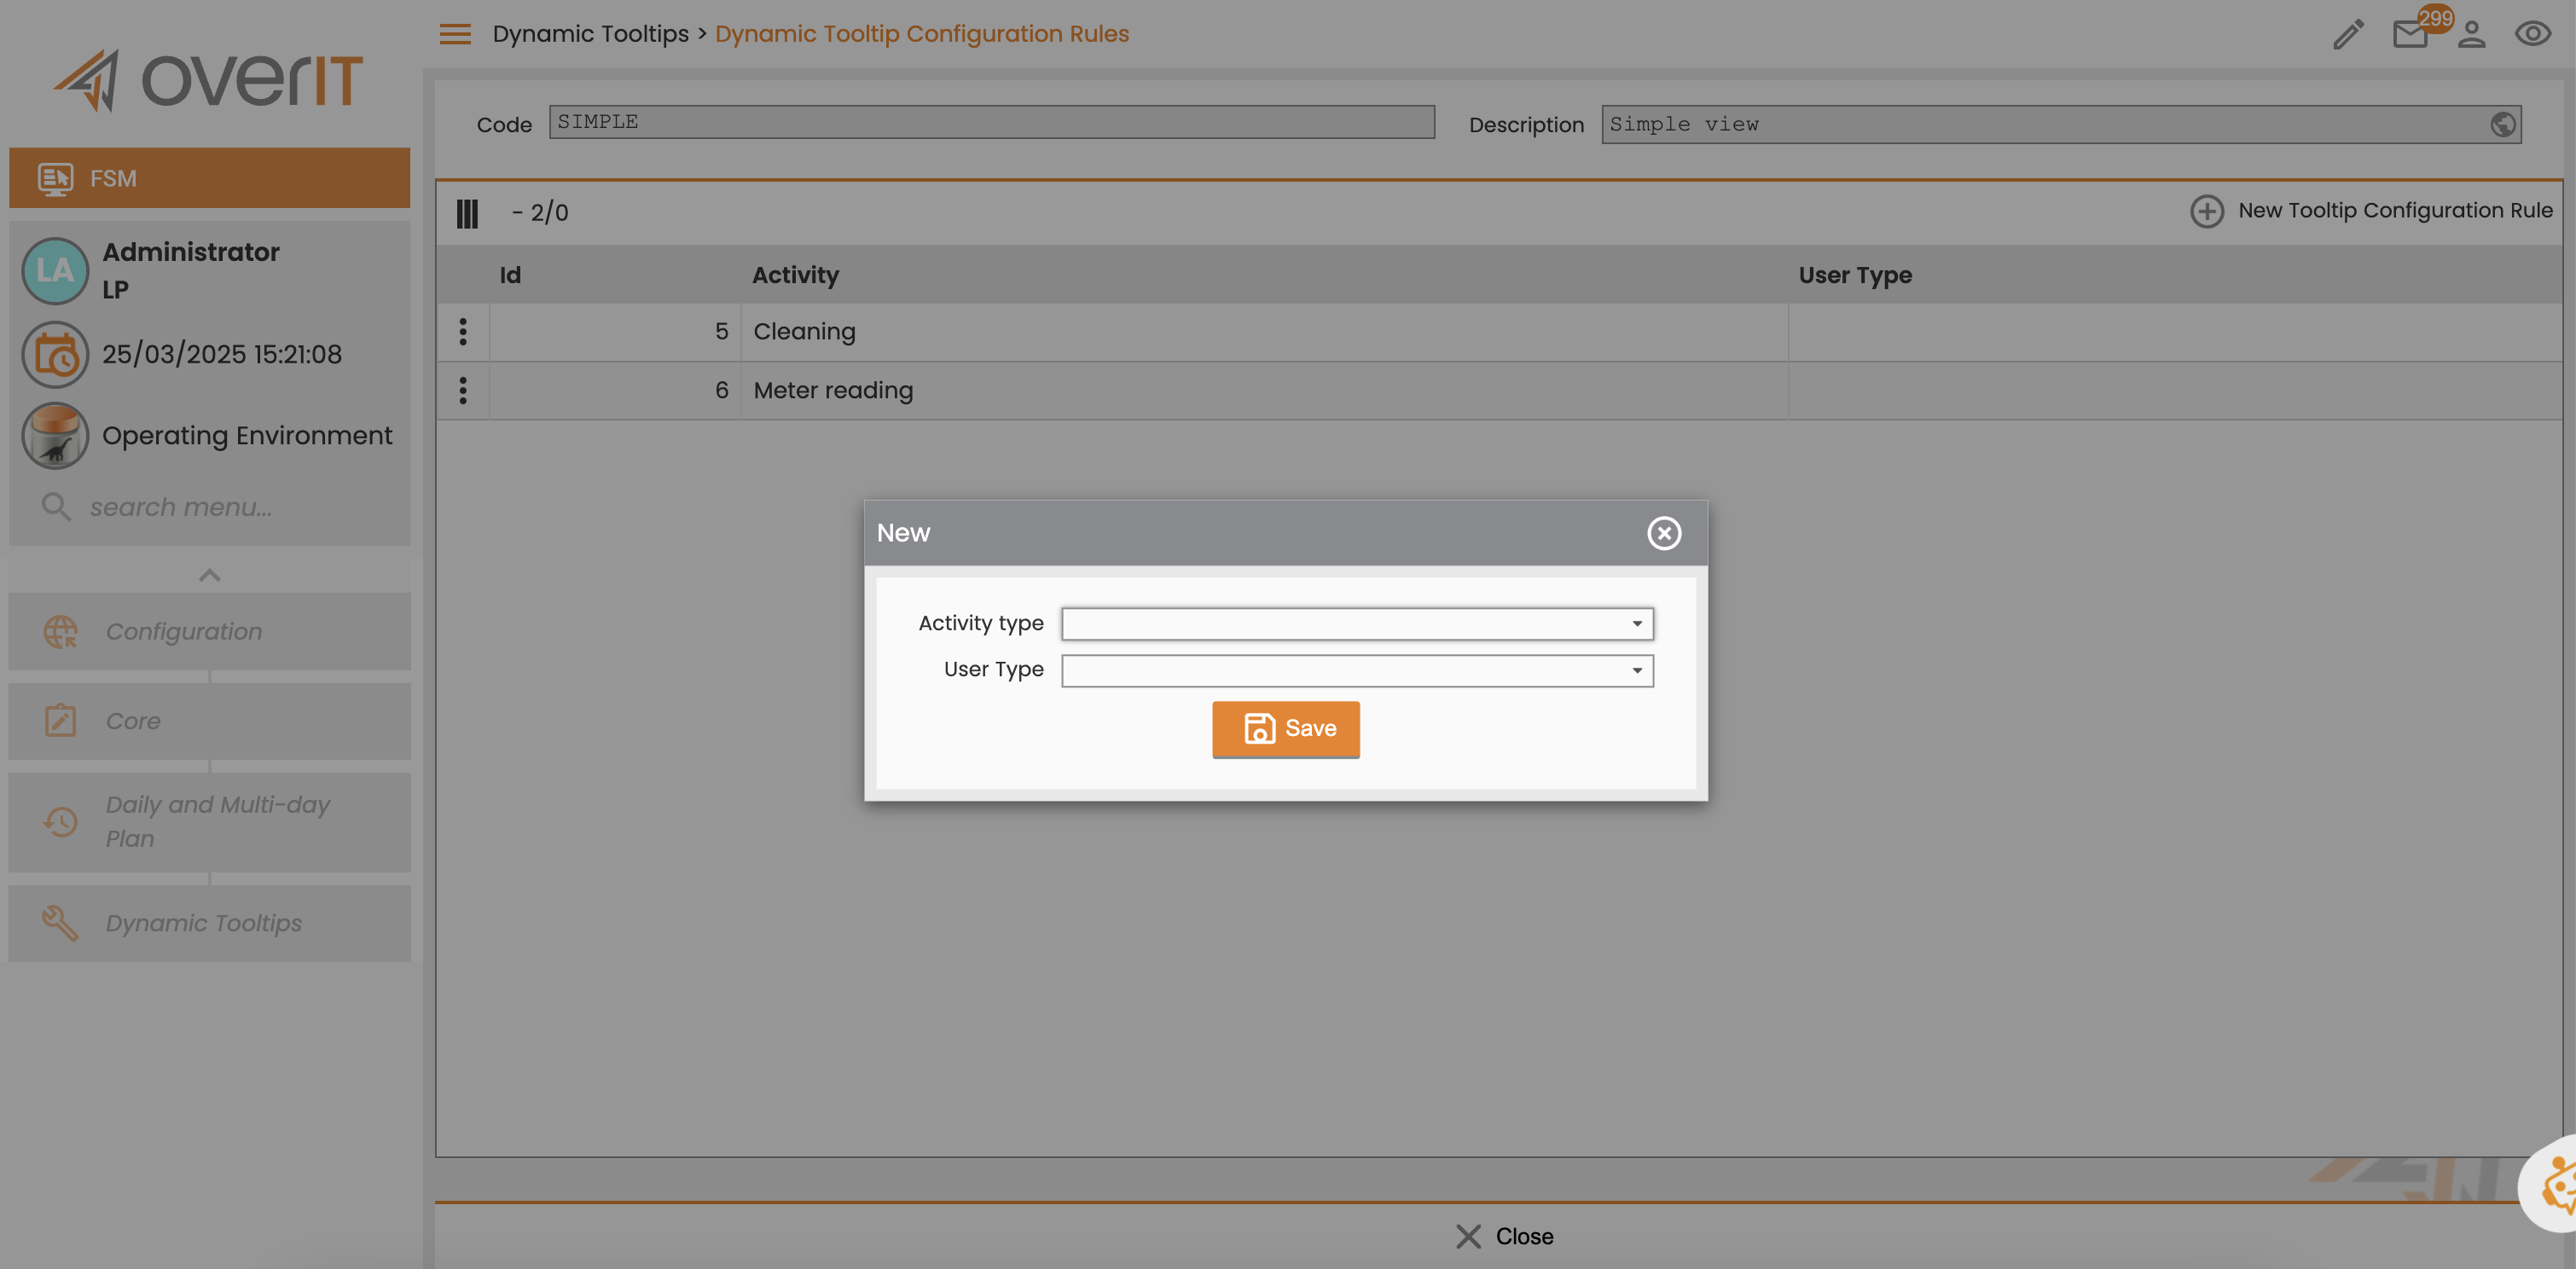Click the Configuration globe icon
The height and width of the screenshot is (1269, 2576).
click(60, 632)
